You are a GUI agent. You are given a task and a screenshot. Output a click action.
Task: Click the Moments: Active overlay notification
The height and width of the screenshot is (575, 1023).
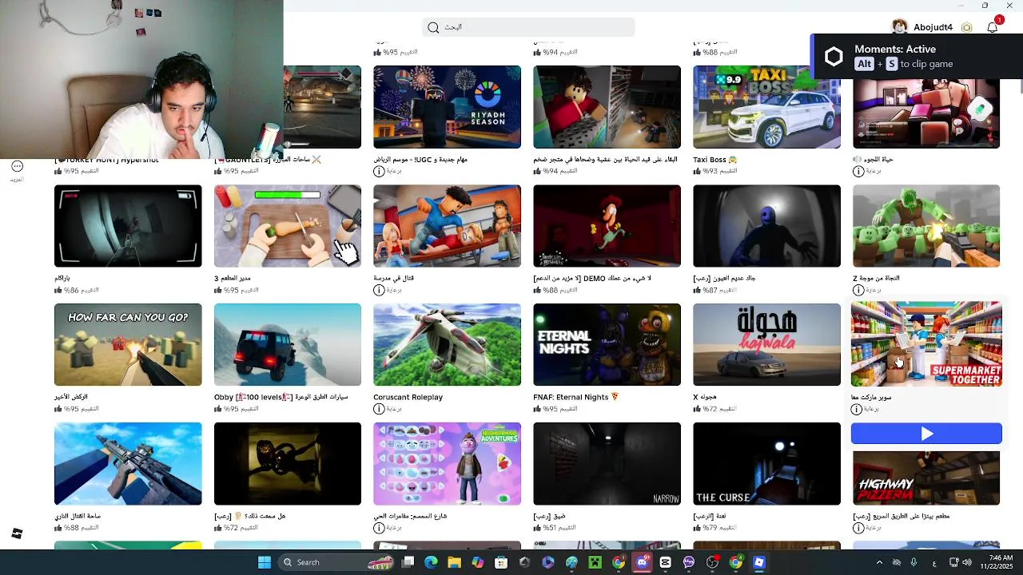[917, 57]
